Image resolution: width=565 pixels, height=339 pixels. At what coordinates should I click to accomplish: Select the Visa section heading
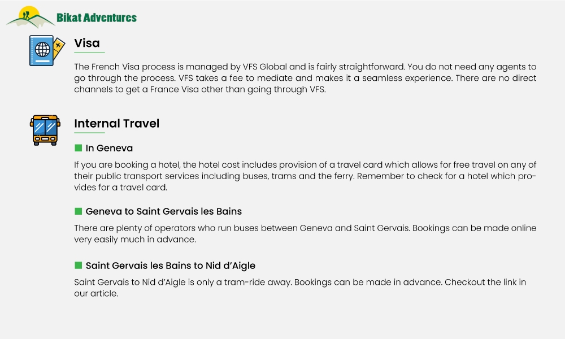(x=87, y=44)
